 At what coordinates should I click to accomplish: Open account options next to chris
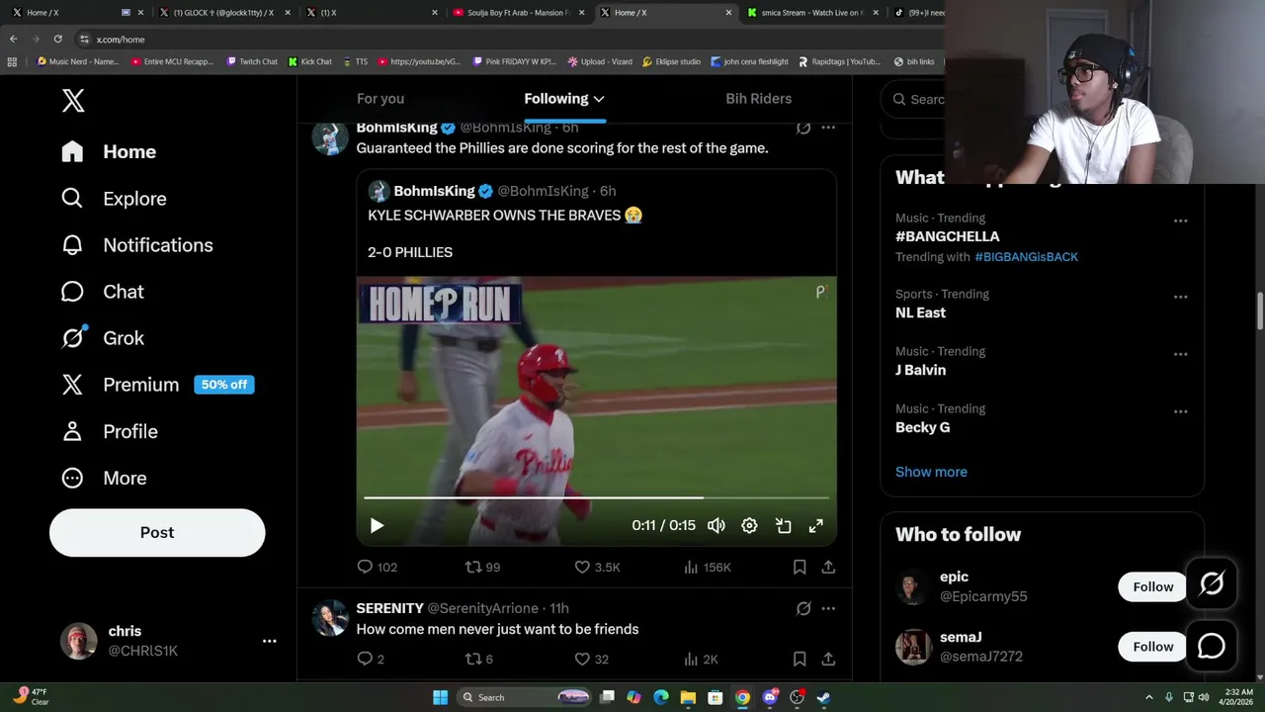pyautogui.click(x=269, y=641)
